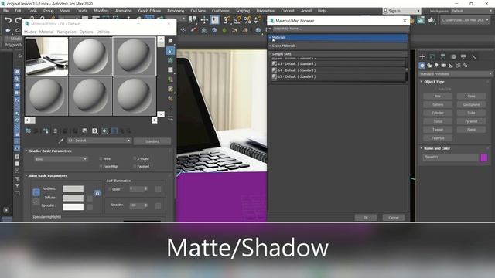This screenshot has width=495, height=278.
Task: Open the Navigation menu in Material Editor
Action: coord(67,32)
